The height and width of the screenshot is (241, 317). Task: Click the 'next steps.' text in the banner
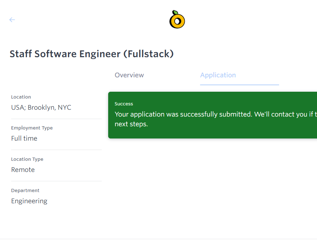131,124
